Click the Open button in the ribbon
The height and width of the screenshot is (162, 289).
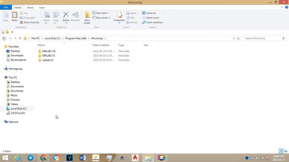click(132, 13)
